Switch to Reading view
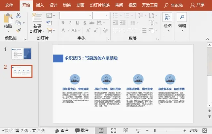Image resolution: width=212 pixels, height=134 pixels. tap(126, 130)
